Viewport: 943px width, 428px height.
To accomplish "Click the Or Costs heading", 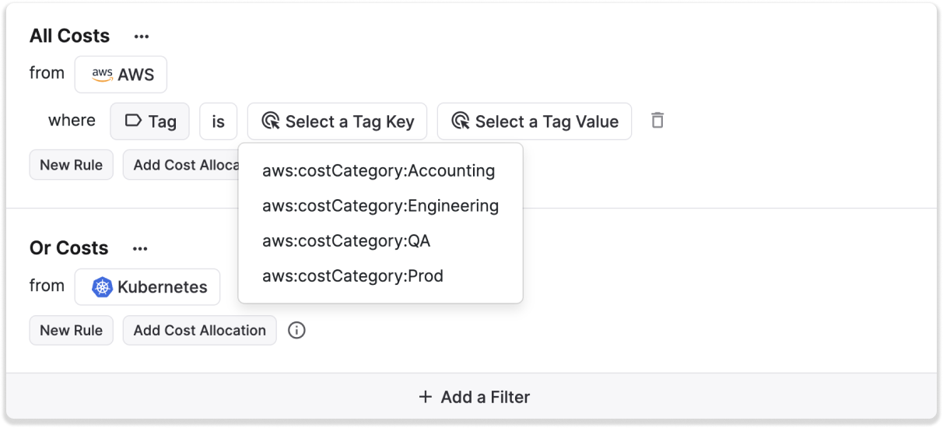I will [x=68, y=248].
